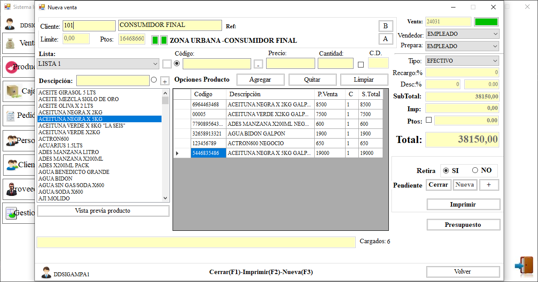Image resolution: width=538 pixels, height=282 pixels.
Task: Click the A button
Action: tap(386, 39)
